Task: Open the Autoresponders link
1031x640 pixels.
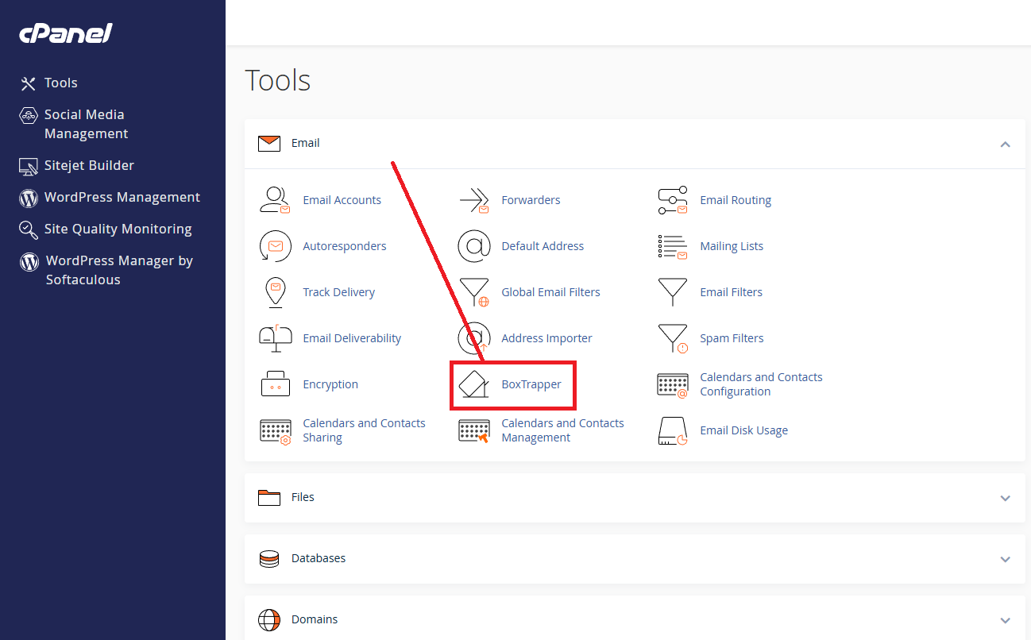Action: point(345,246)
